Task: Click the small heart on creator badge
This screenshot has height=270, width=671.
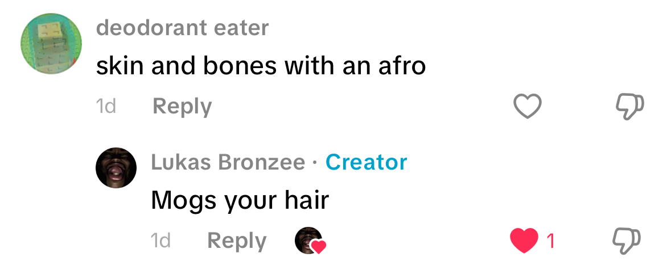Action: pos(319,247)
